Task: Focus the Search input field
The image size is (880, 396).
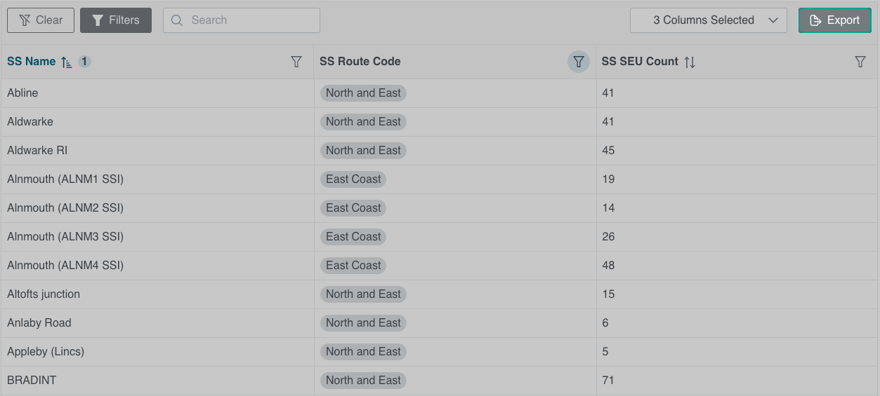Action: click(x=249, y=20)
